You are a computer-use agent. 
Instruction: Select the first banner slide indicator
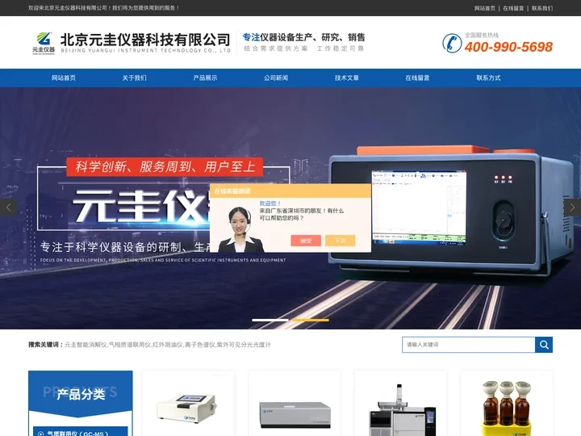click(270, 320)
